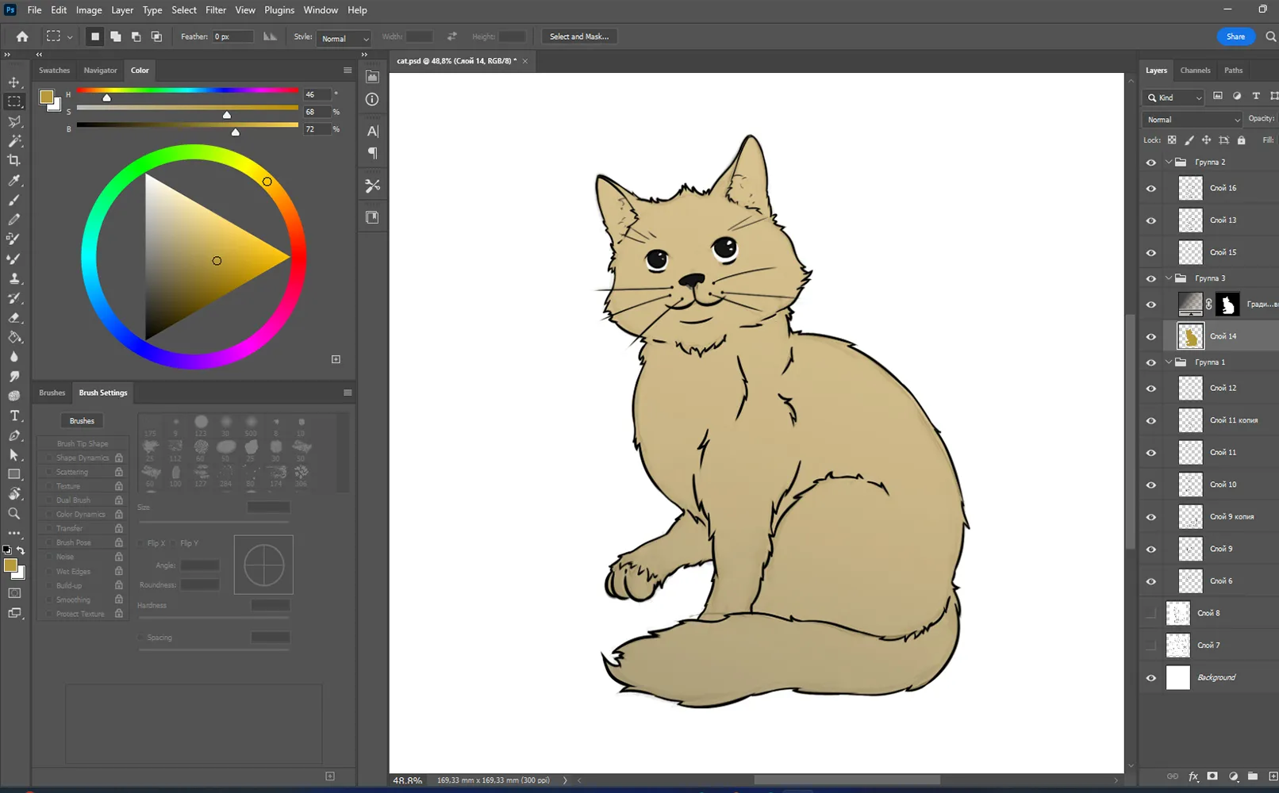Image resolution: width=1279 pixels, height=793 pixels.
Task: Open the Properties info icon
Action: pos(372,99)
